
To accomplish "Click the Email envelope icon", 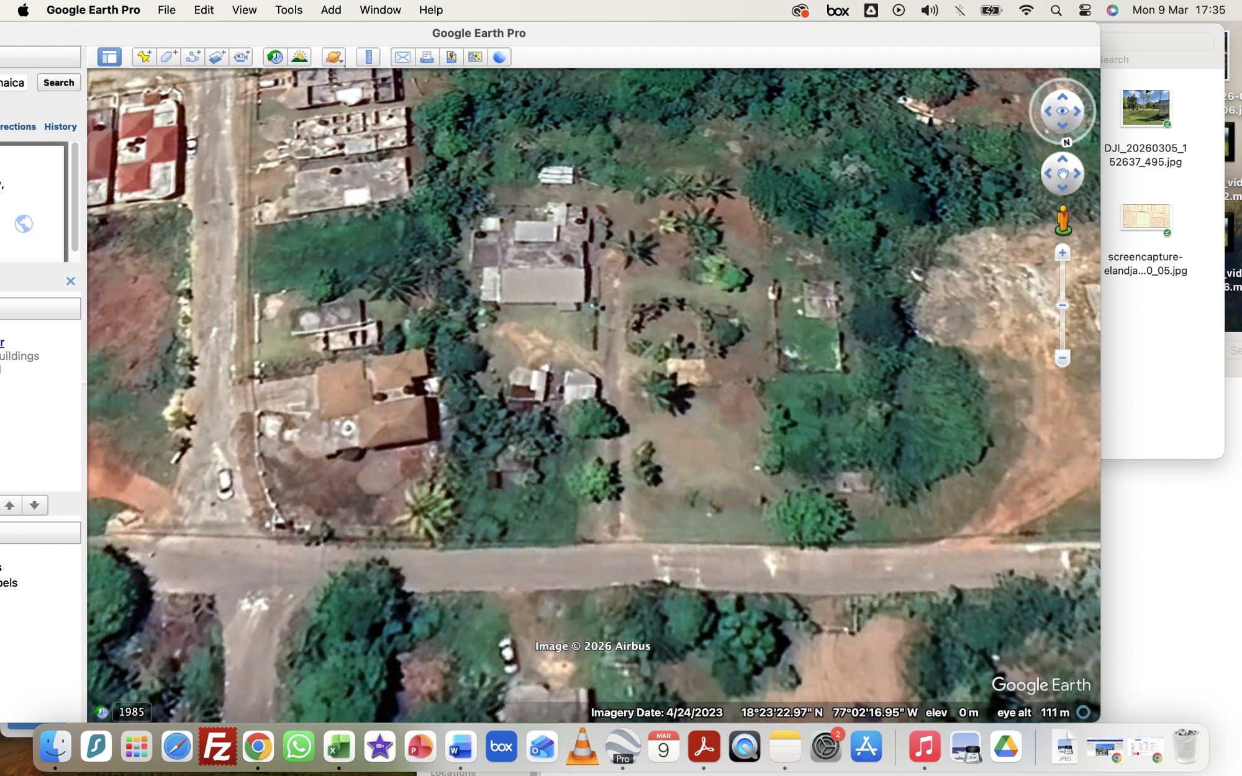I will tap(402, 57).
